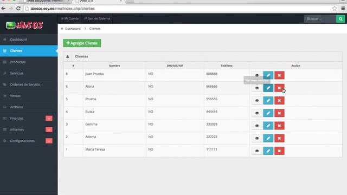
Task: View details of client Busca
Action: (257, 113)
